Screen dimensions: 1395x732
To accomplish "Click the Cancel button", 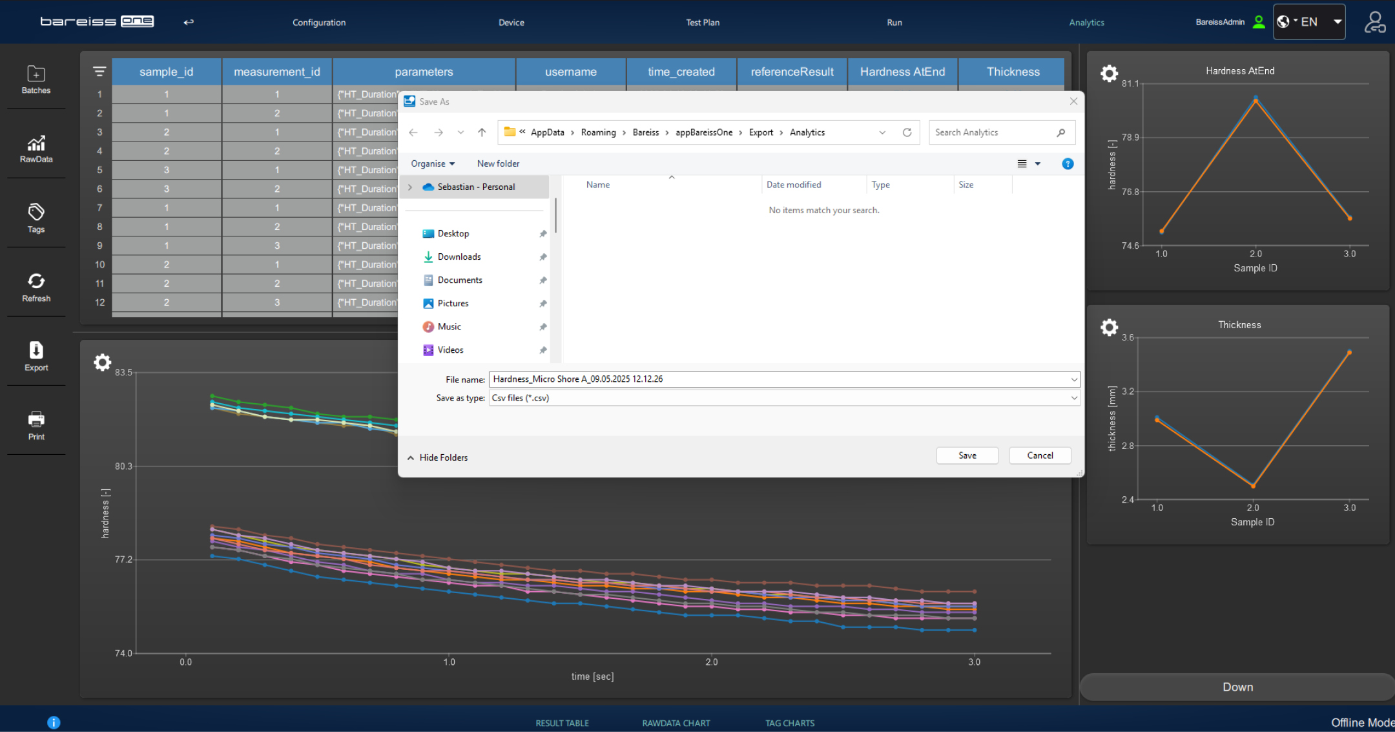I will click(x=1040, y=455).
